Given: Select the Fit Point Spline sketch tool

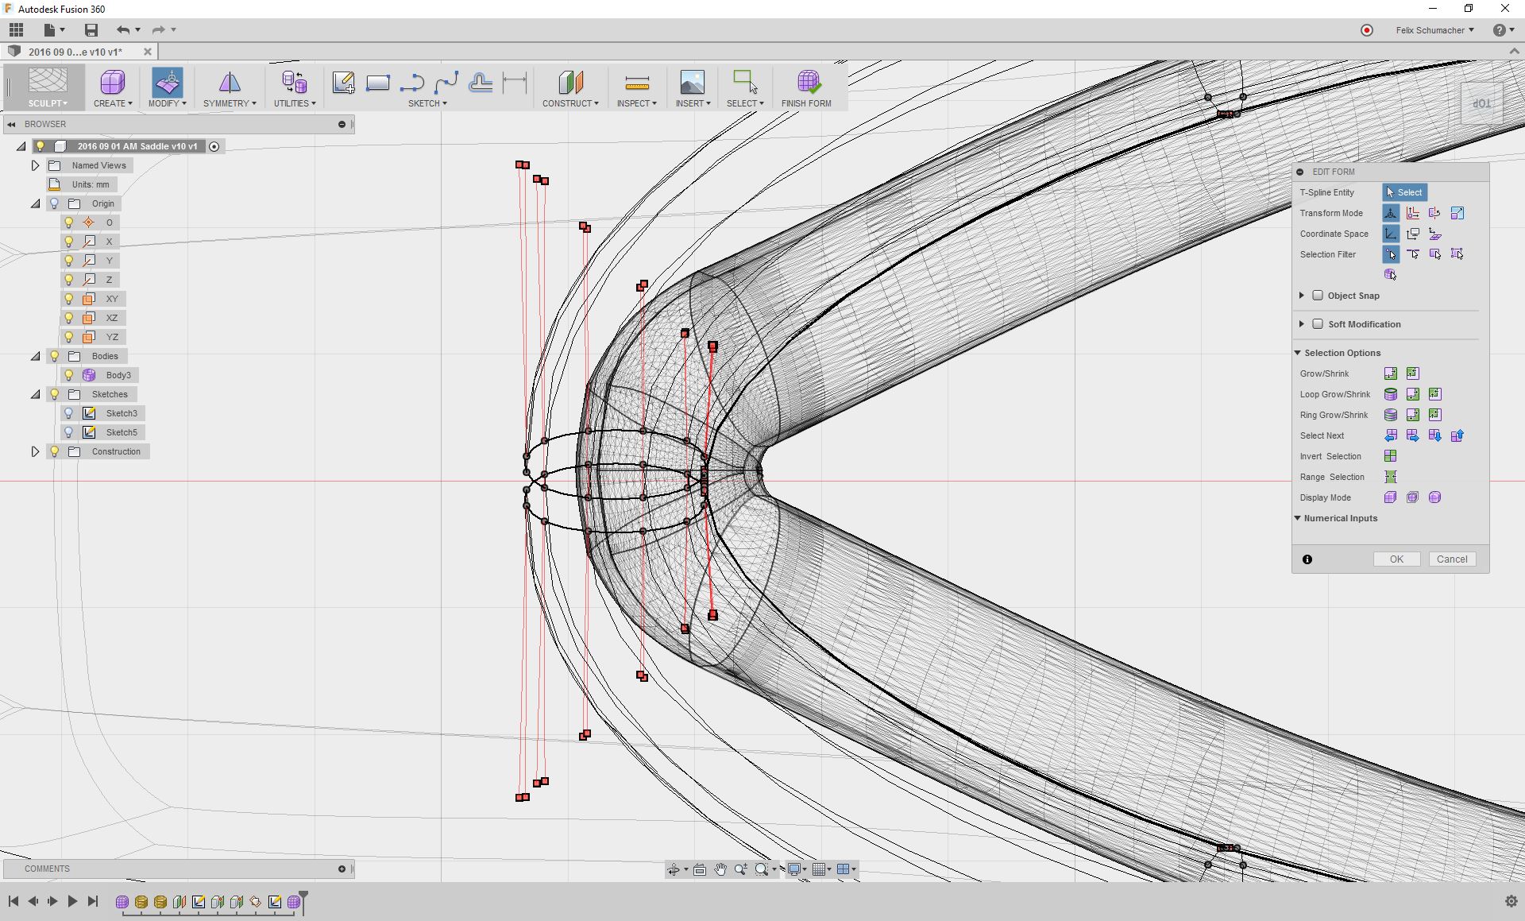Looking at the screenshot, I should pyautogui.click(x=446, y=82).
